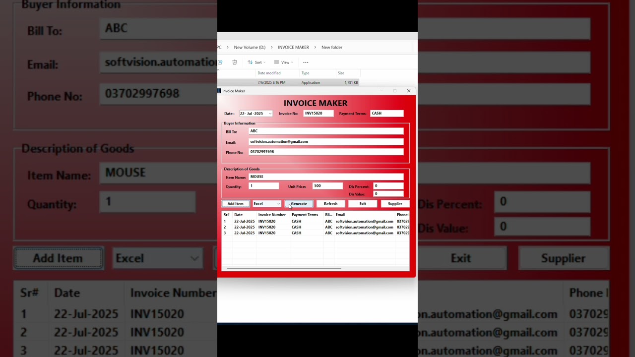Click the Invoice Number column header in the table

[x=272, y=215]
